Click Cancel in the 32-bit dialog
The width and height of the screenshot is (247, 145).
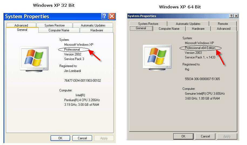82,138
